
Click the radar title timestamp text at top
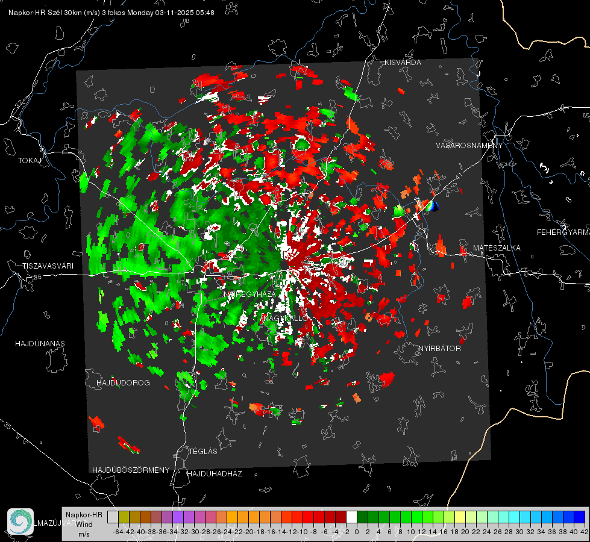coord(111,13)
